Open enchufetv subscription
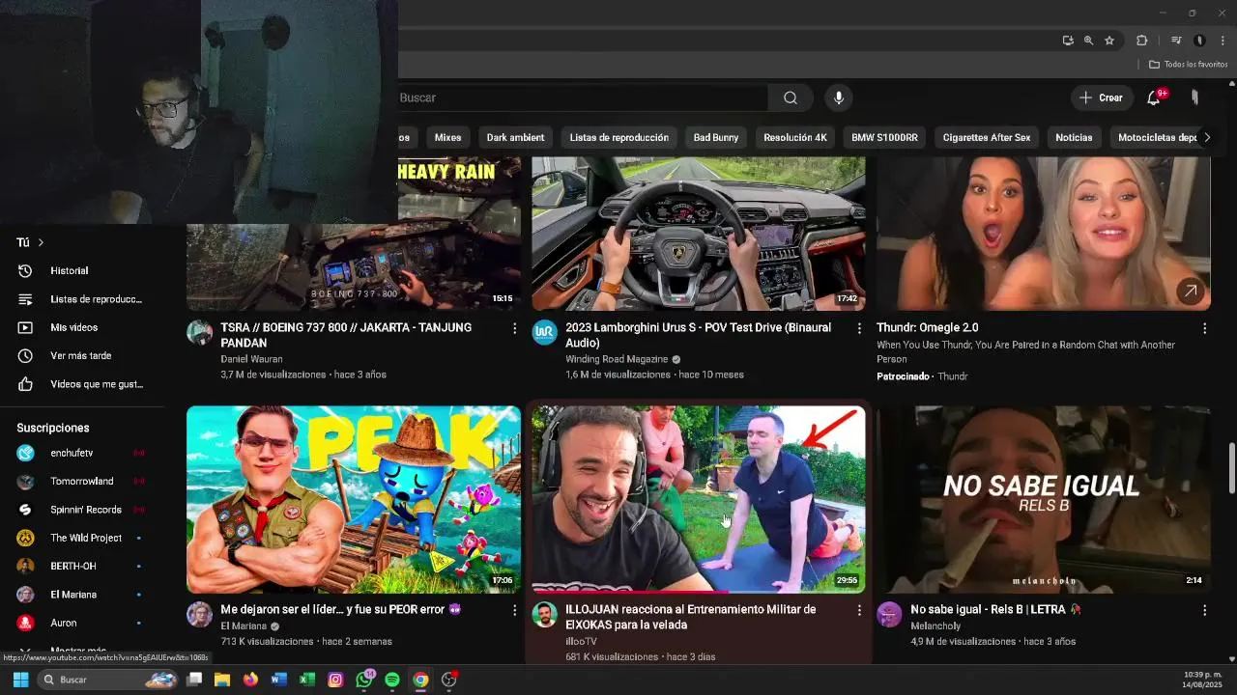Screen dimensions: 1237x695 [83, 453]
